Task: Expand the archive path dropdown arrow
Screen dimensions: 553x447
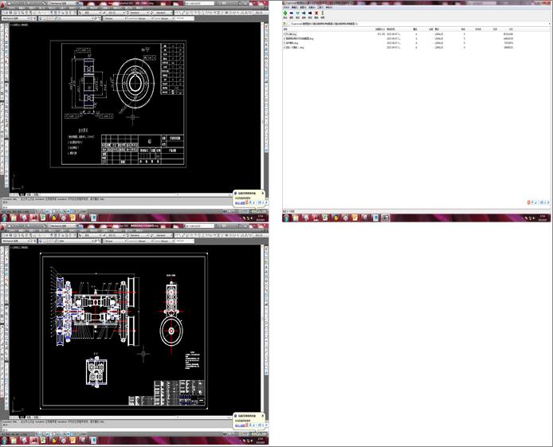Action: pos(550,24)
